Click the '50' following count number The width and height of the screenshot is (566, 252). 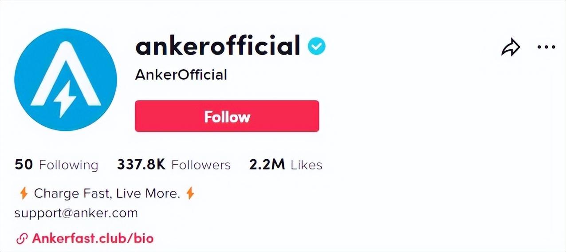click(24, 165)
